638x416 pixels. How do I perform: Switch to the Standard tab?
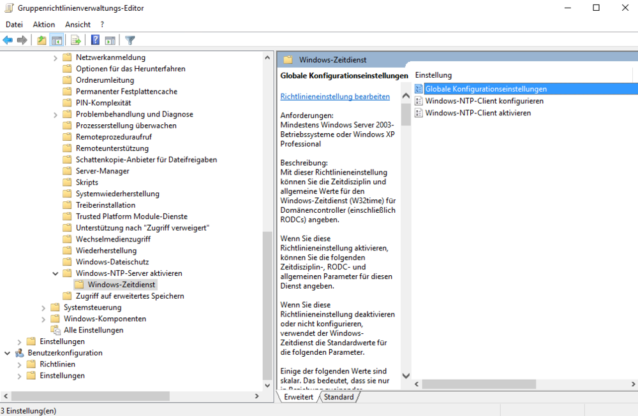coord(338,397)
